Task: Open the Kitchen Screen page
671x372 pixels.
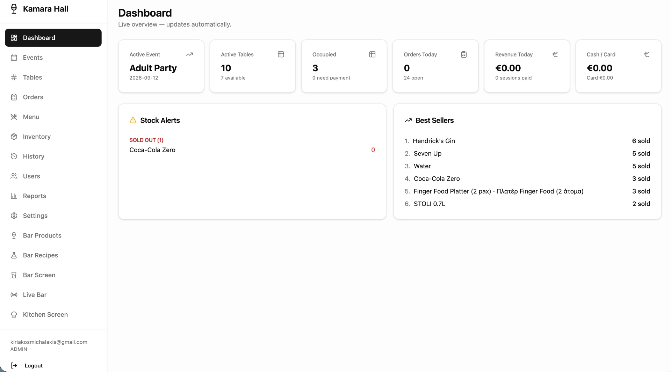Action: point(53,314)
